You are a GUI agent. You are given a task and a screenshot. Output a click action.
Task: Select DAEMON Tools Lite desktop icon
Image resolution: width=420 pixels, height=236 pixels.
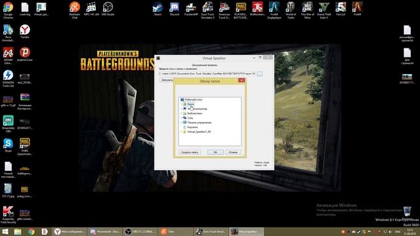[8, 79]
